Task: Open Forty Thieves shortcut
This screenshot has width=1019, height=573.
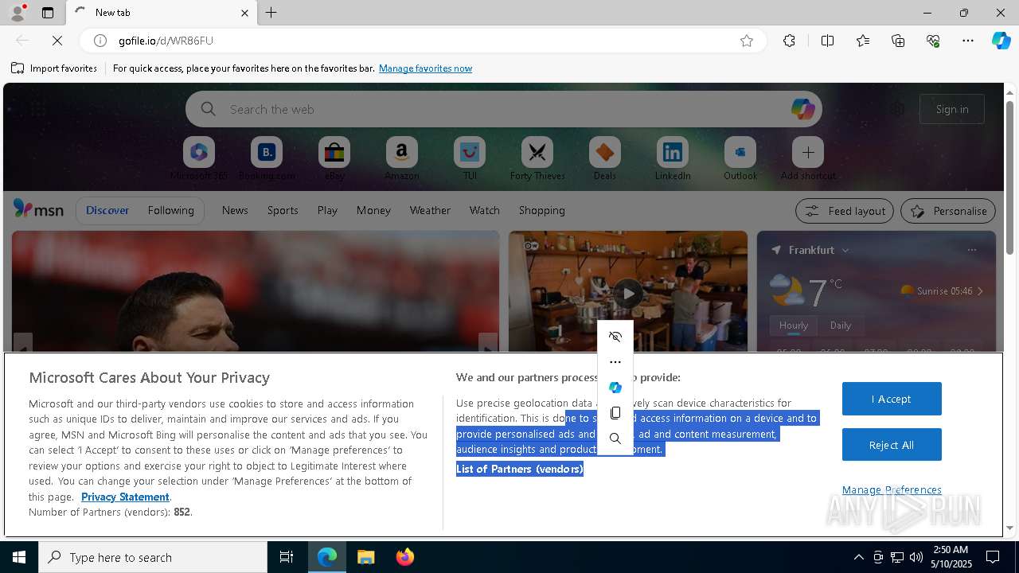Action: (537, 158)
